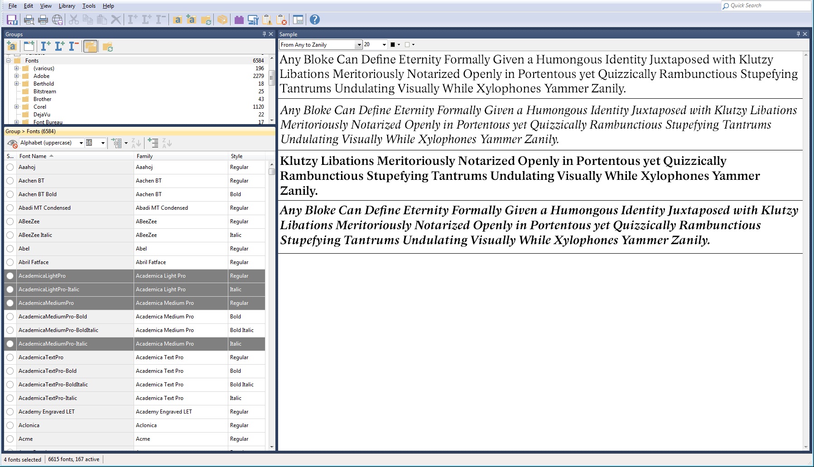The height and width of the screenshot is (467, 814).
Task: Click the globe export-to-web icon
Action: tap(57, 19)
